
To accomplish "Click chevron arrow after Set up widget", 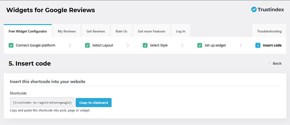I will [241, 45].
